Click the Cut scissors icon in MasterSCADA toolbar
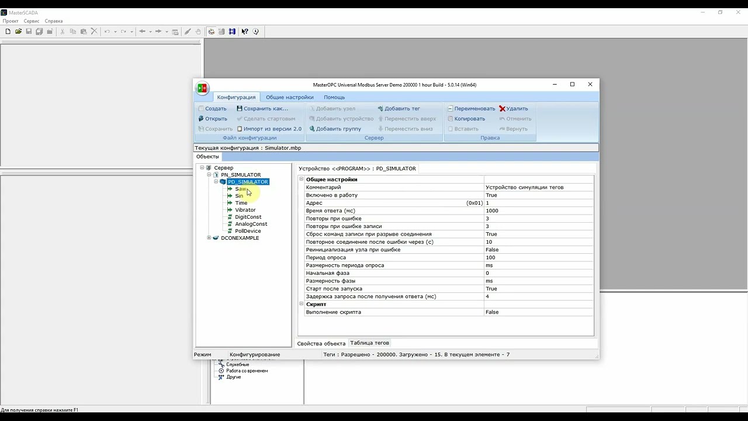This screenshot has height=421, width=748. pos(62,32)
